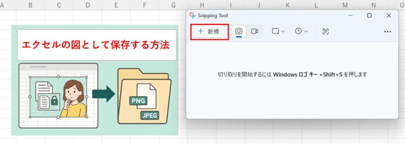
Task: Open the delay timer dropdown
Action: point(301,31)
